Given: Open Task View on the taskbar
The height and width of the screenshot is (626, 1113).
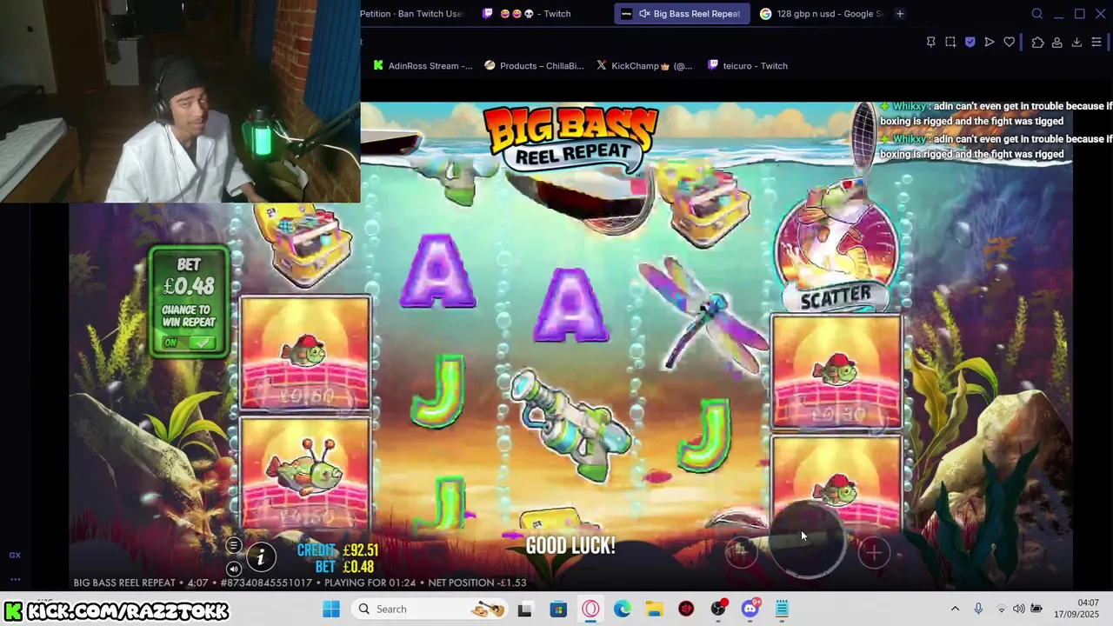Looking at the screenshot, I should point(524,609).
